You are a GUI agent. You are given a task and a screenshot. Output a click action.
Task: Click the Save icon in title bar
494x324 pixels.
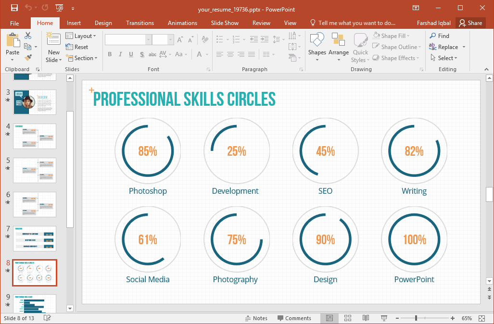[x=14, y=8]
